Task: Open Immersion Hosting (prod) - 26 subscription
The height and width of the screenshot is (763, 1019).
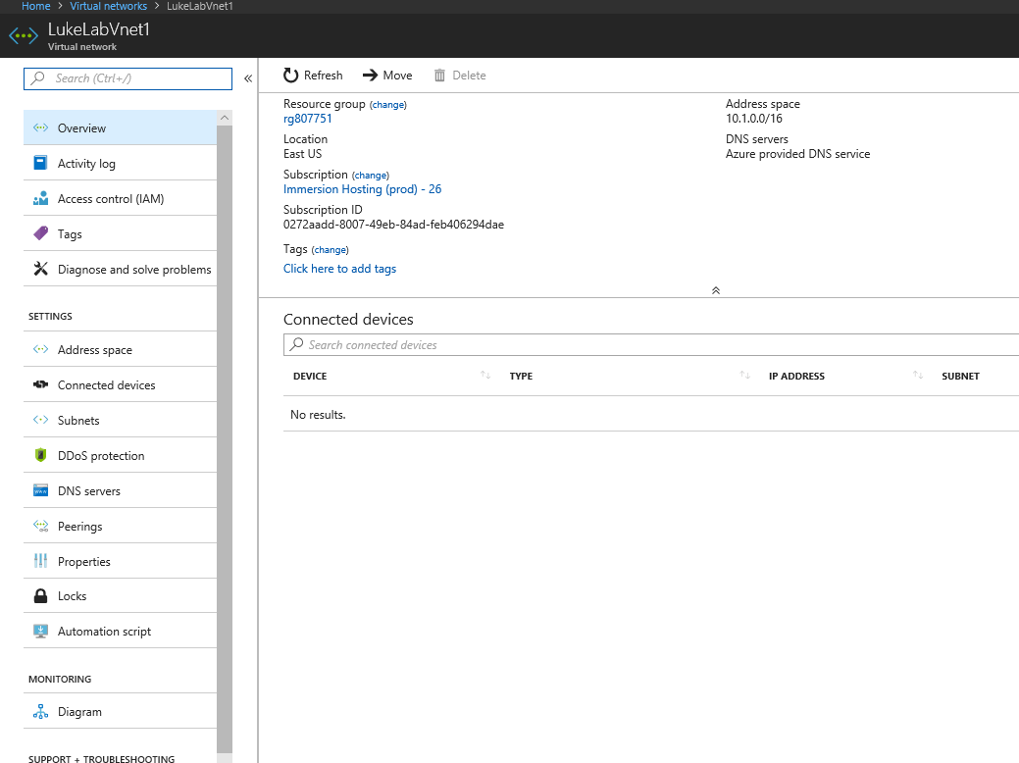Action: 362,189
